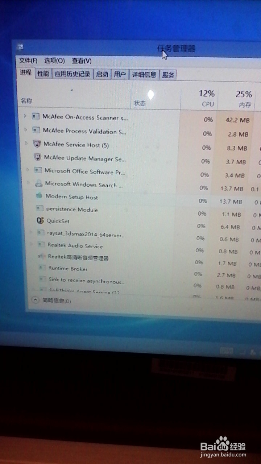Image resolution: width=261 pixels, height=464 pixels.
Task: Select the QuickSet process name
Action: (58, 221)
